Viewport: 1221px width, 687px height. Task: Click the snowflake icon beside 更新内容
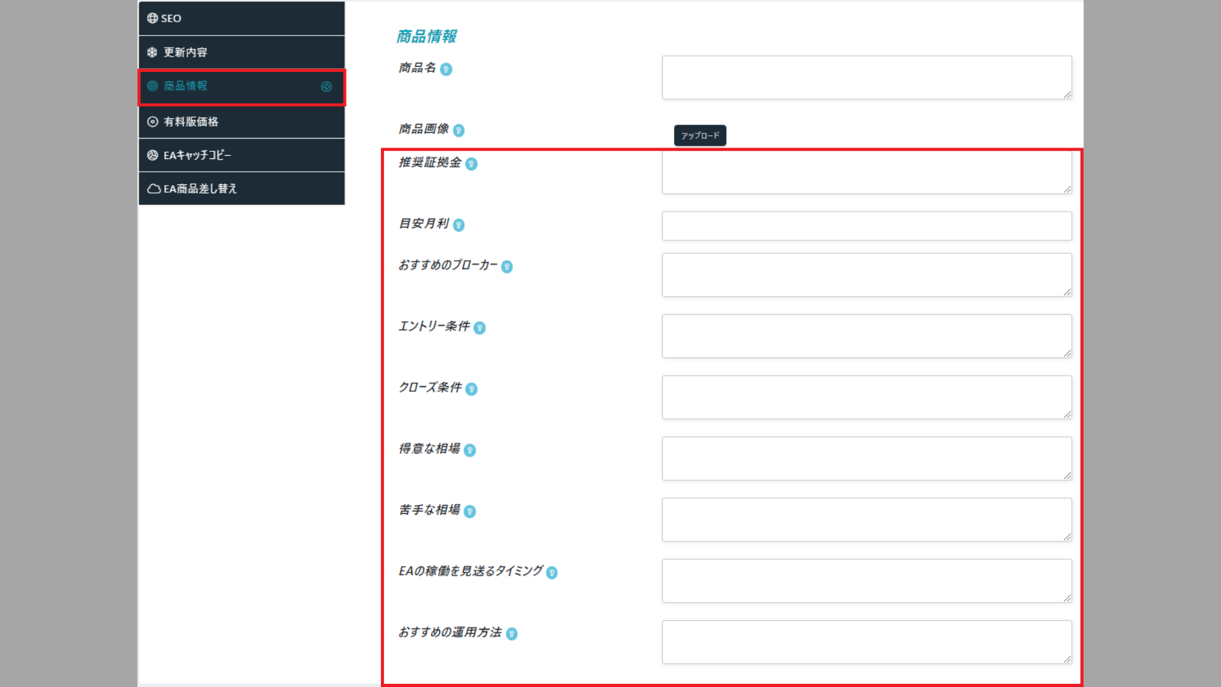tap(152, 52)
